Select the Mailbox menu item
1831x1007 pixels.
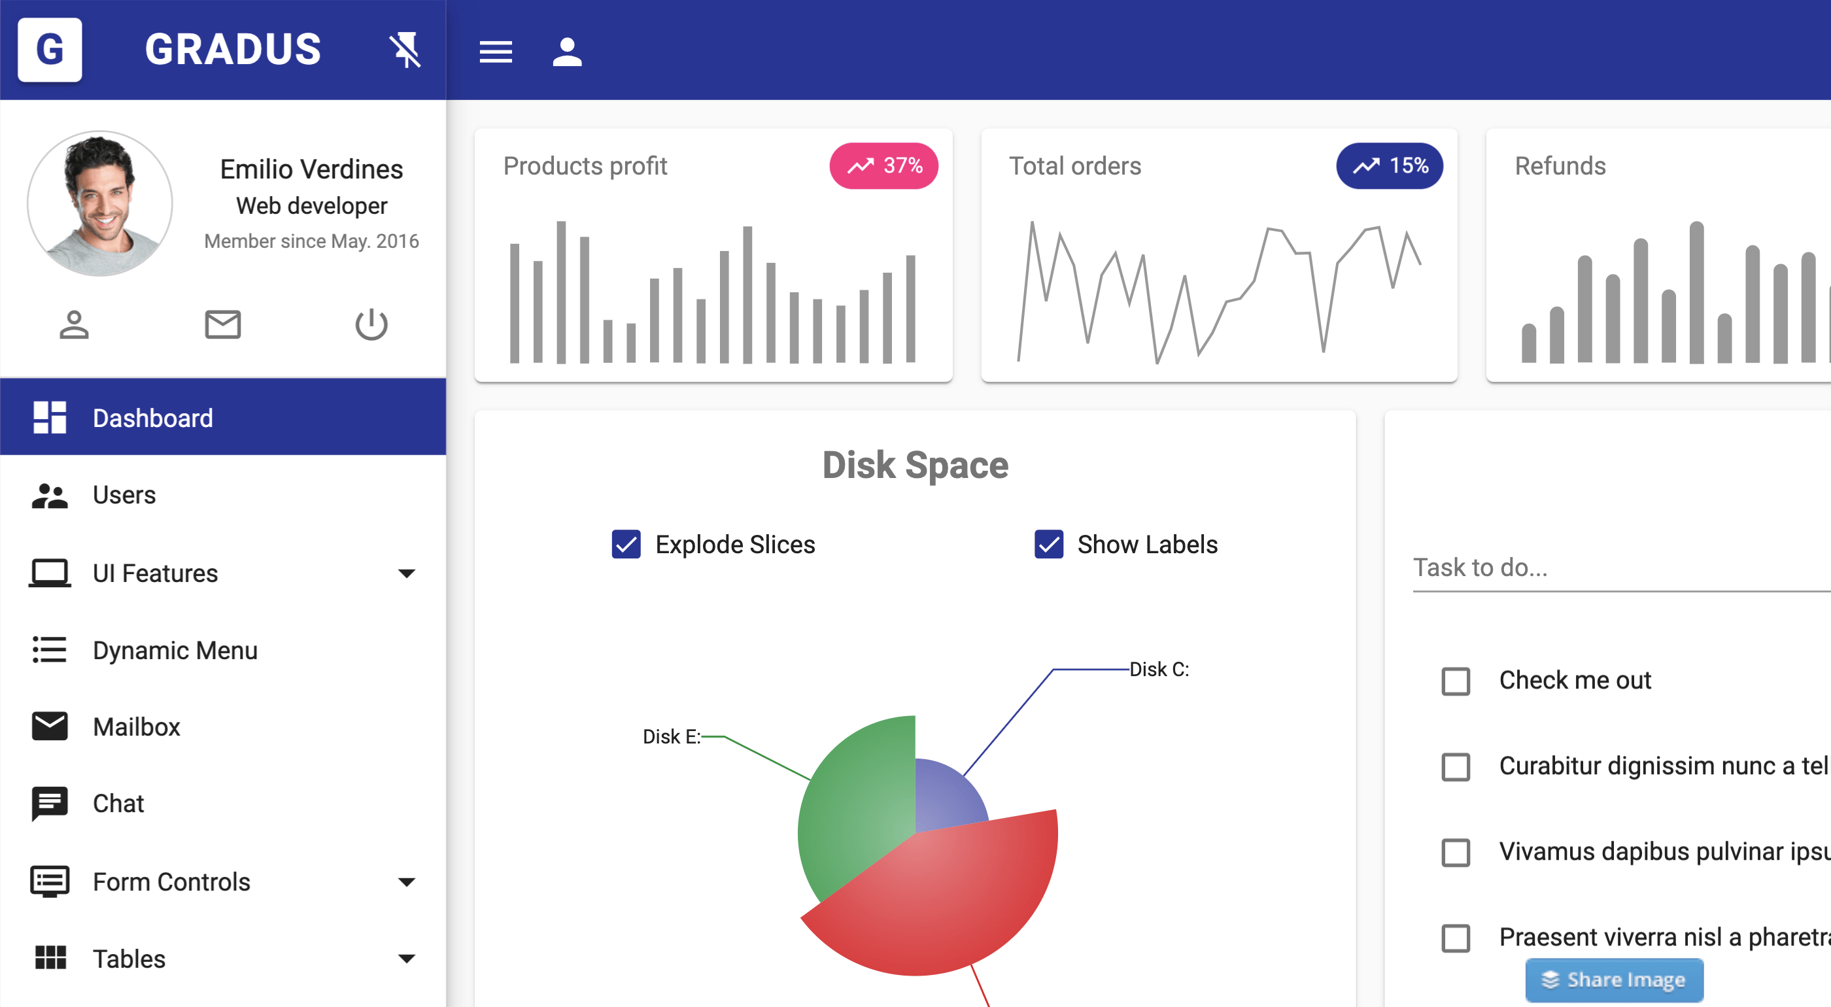coord(137,727)
